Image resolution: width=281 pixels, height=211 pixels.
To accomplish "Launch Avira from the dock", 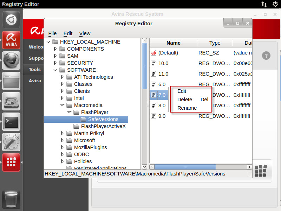I will tap(11, 40).
